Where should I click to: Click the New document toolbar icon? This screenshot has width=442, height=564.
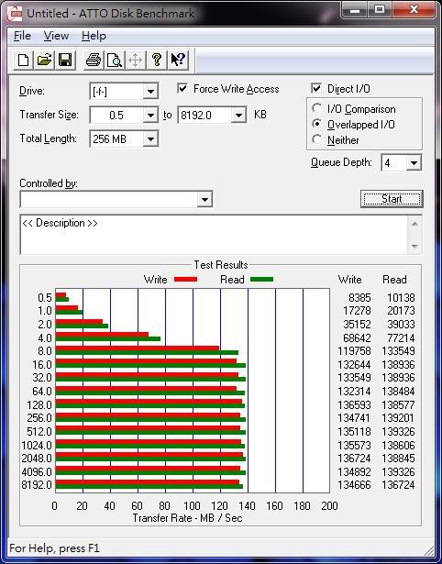click(23, 60)
